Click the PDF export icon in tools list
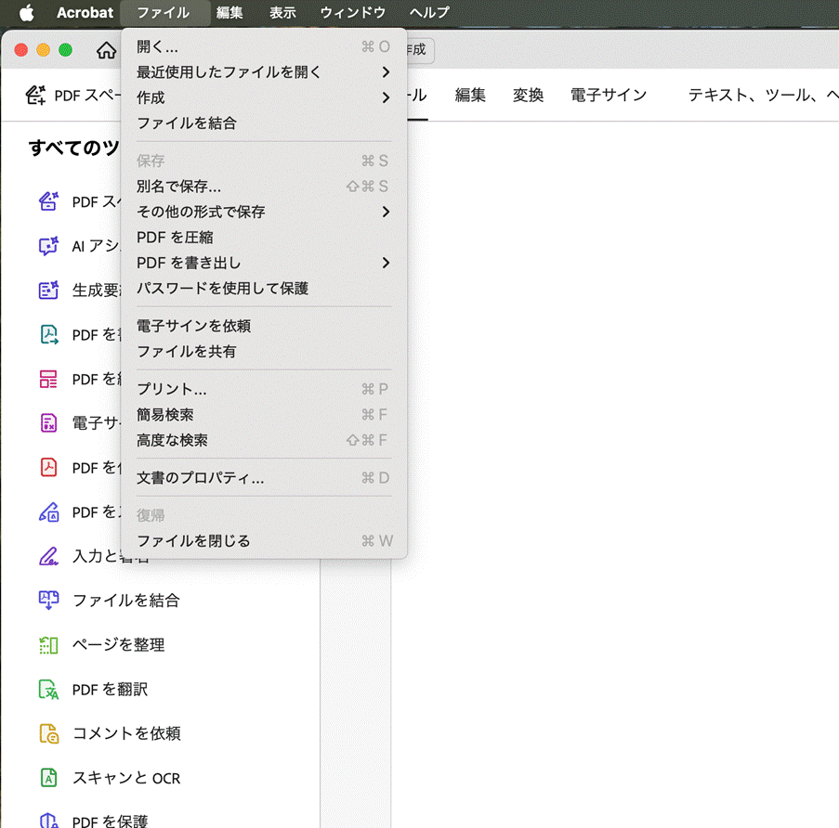This screenshot has width=839, height=828. (x=48, y=334)
